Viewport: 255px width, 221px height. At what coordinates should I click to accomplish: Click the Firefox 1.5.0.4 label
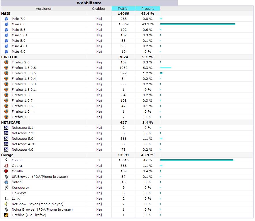tap(24, 79)
